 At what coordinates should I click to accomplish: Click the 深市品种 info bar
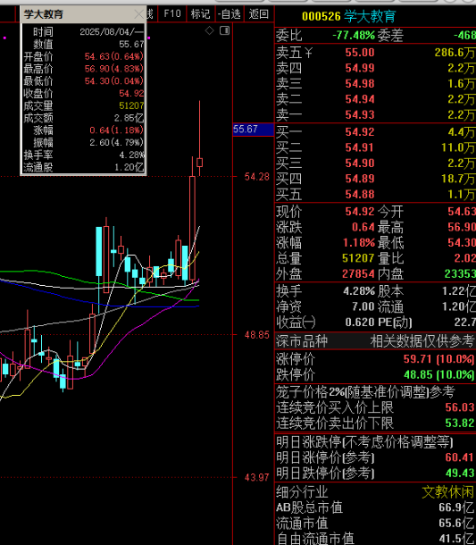[375, 340]
